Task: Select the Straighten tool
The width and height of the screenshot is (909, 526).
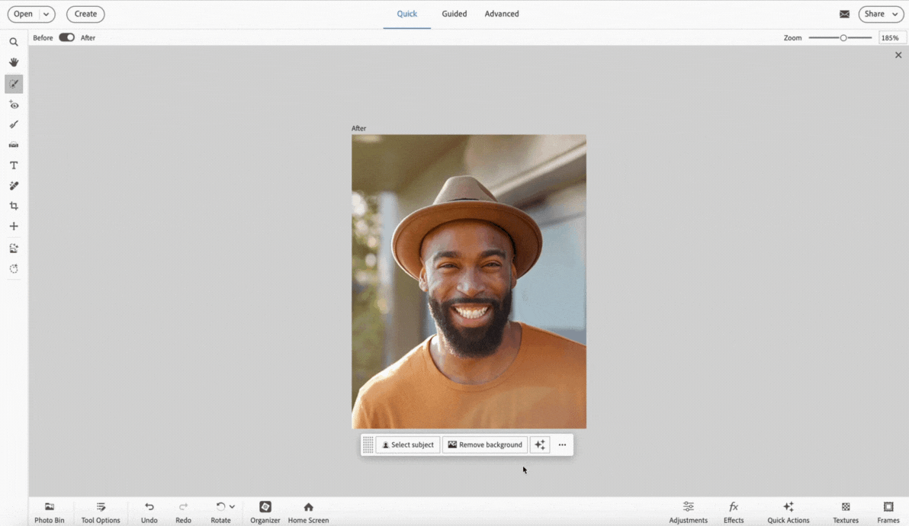Action: pos(14,145)
